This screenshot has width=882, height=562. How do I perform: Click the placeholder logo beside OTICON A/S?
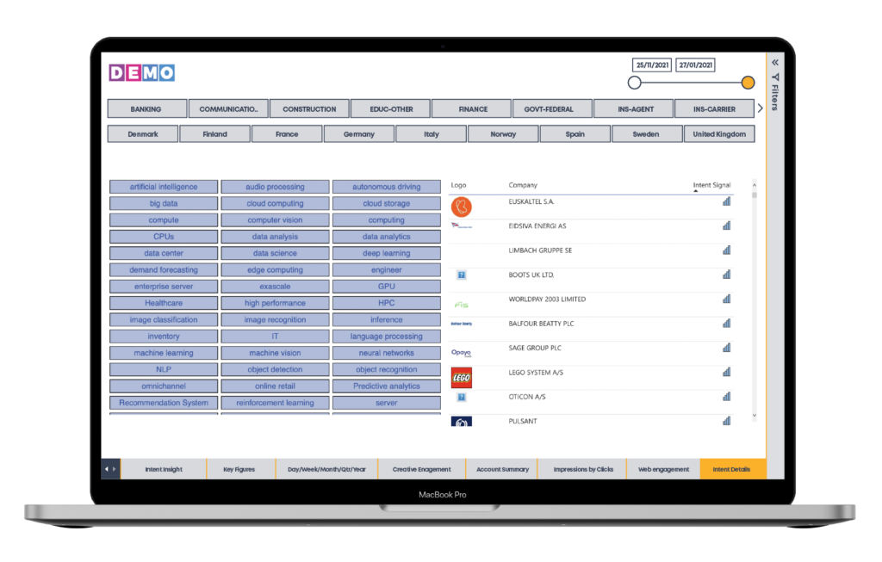coord(462,398)
